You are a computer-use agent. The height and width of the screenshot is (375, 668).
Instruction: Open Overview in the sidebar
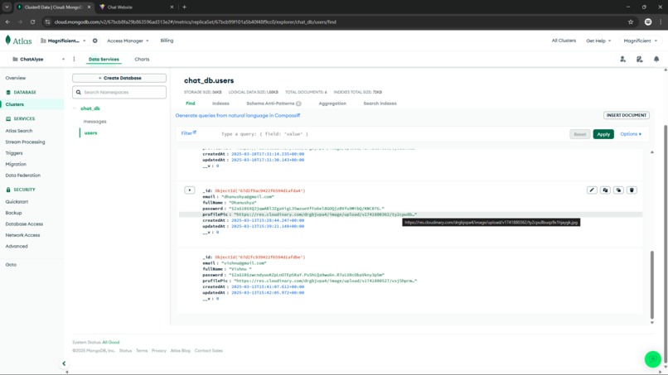click(16, 78)
